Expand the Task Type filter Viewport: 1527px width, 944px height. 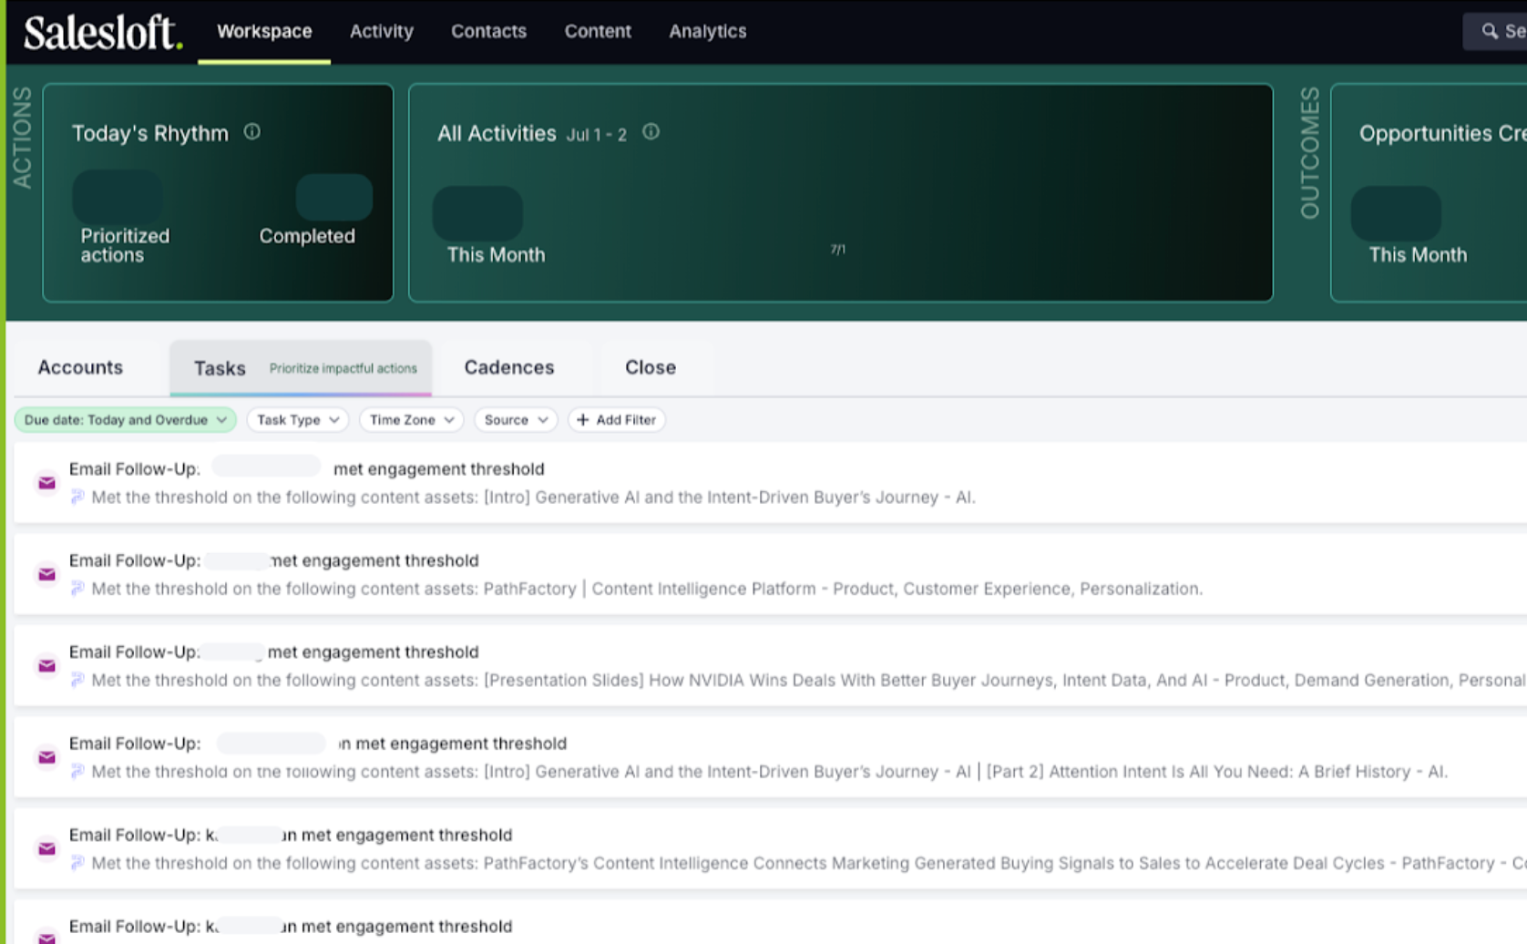point(298,420)
